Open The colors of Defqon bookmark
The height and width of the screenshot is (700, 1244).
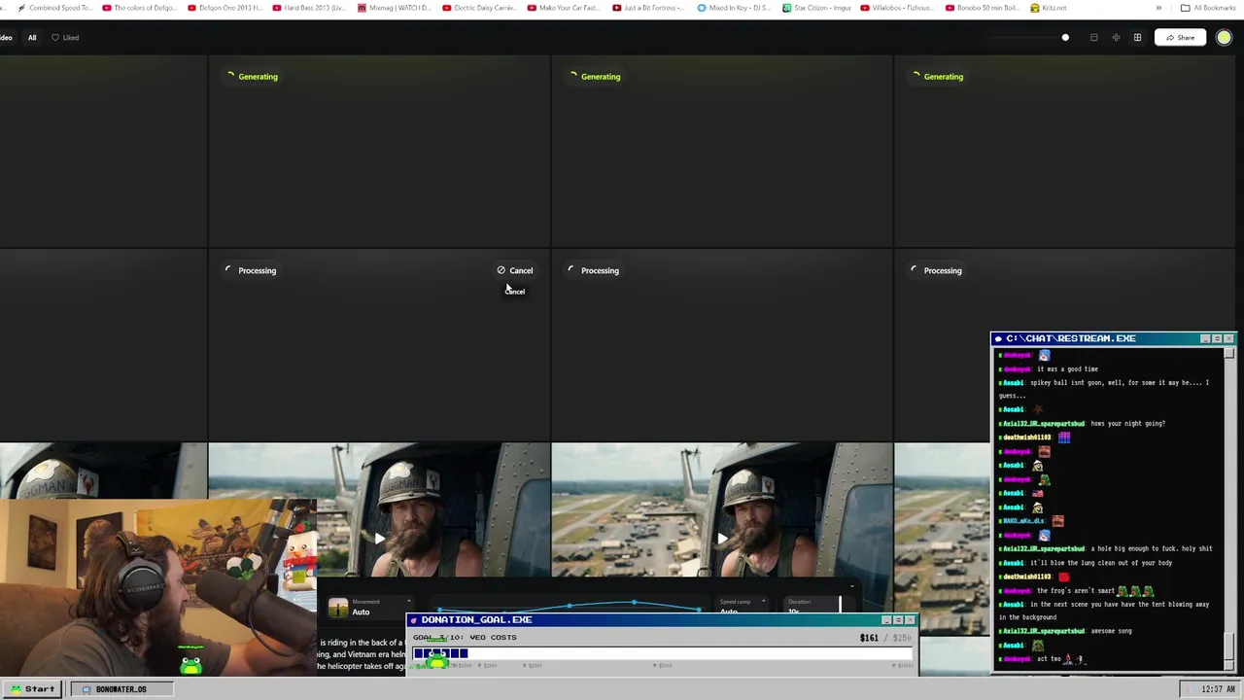coord(139,8)
